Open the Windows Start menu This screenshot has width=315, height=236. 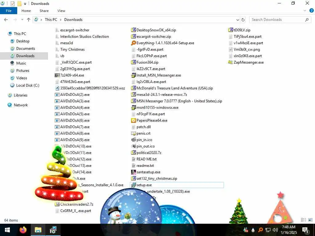point(7,230)
